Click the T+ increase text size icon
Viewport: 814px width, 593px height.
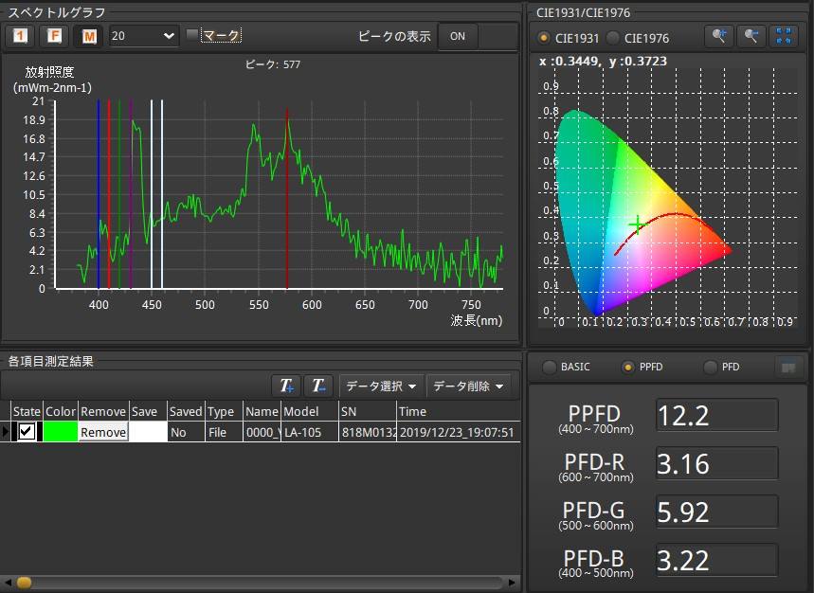[x=286, y=386]
